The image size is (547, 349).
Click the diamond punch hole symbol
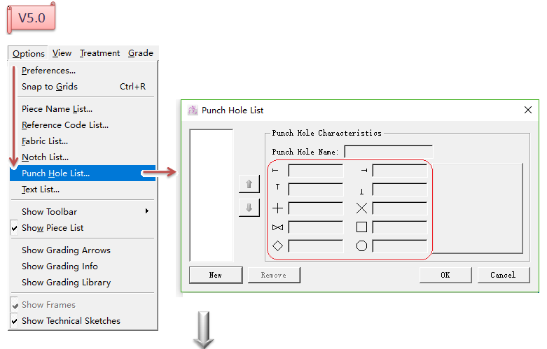[x=277, y=245]
